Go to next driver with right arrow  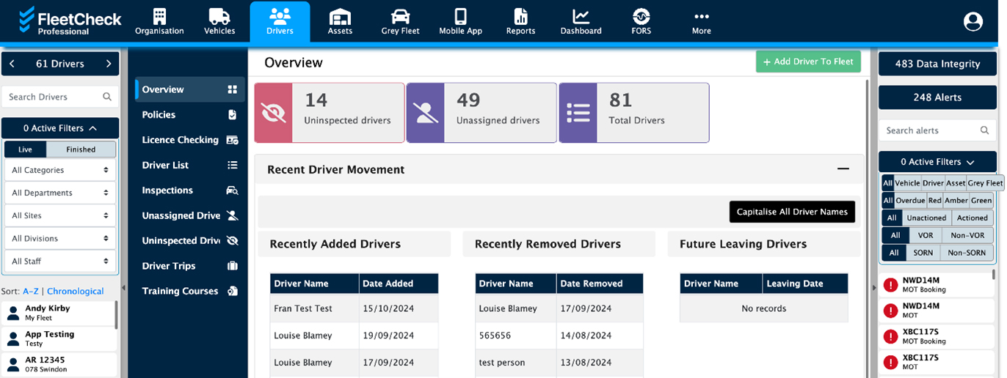tap(109, 64)
